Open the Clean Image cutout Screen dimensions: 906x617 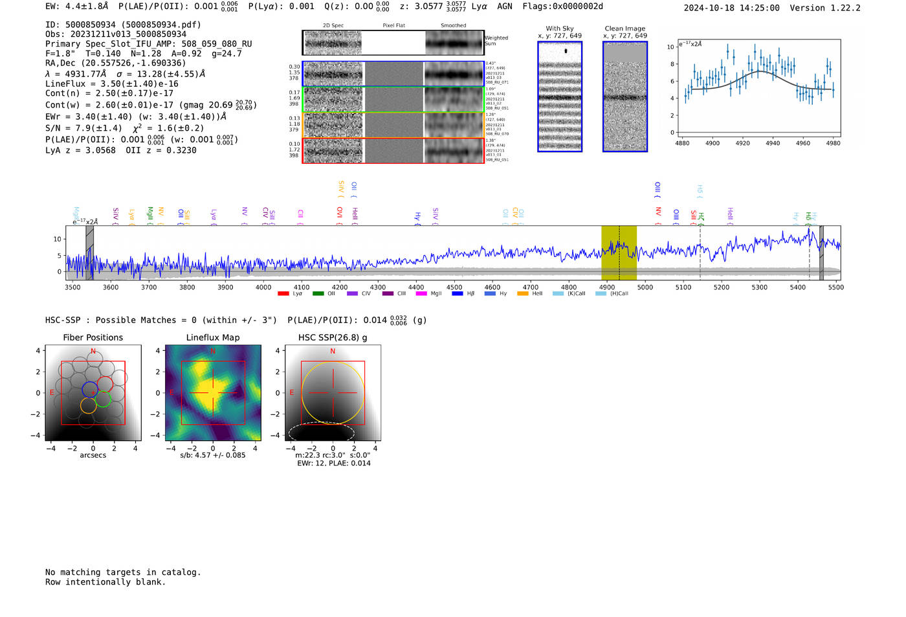(x=625, y=96)
